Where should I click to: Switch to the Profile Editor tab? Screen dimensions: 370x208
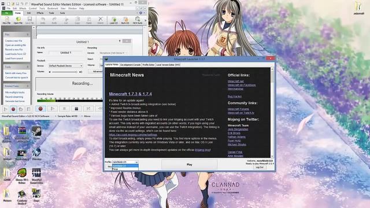point(149,65)
